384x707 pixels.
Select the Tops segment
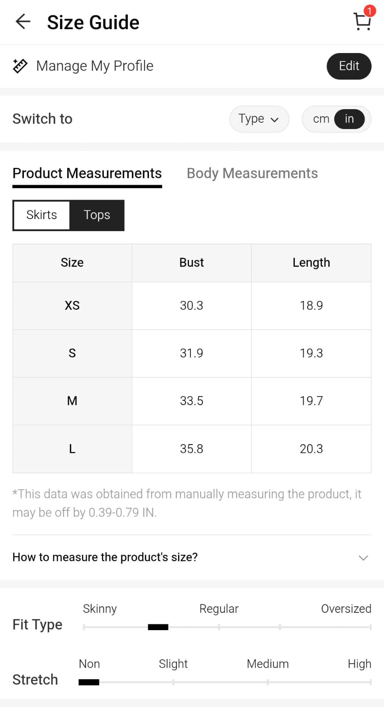(97, 215)
